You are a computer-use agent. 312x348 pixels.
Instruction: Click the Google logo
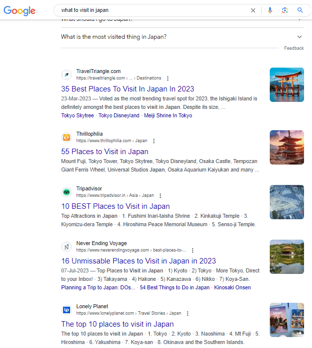(x=19, y=10)
